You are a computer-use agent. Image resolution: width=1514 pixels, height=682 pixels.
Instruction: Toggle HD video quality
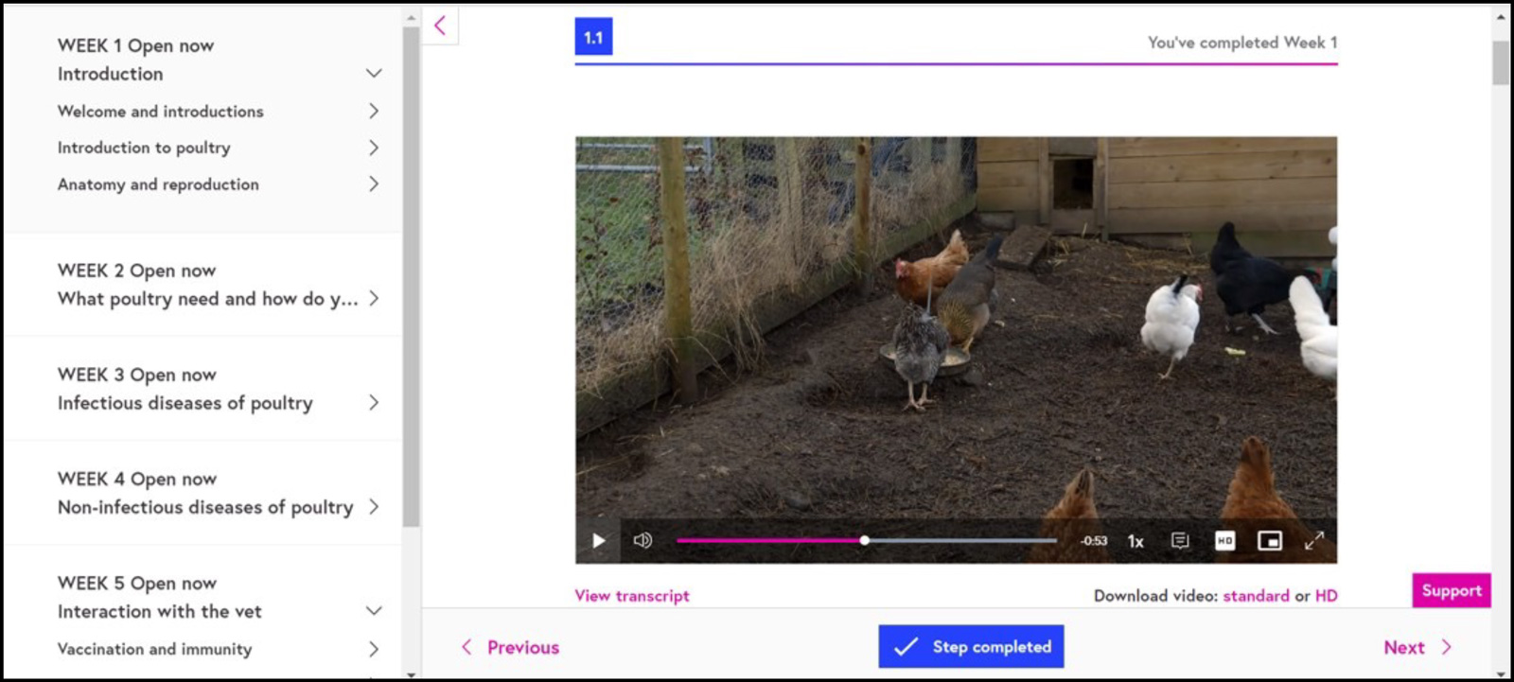1224,541
